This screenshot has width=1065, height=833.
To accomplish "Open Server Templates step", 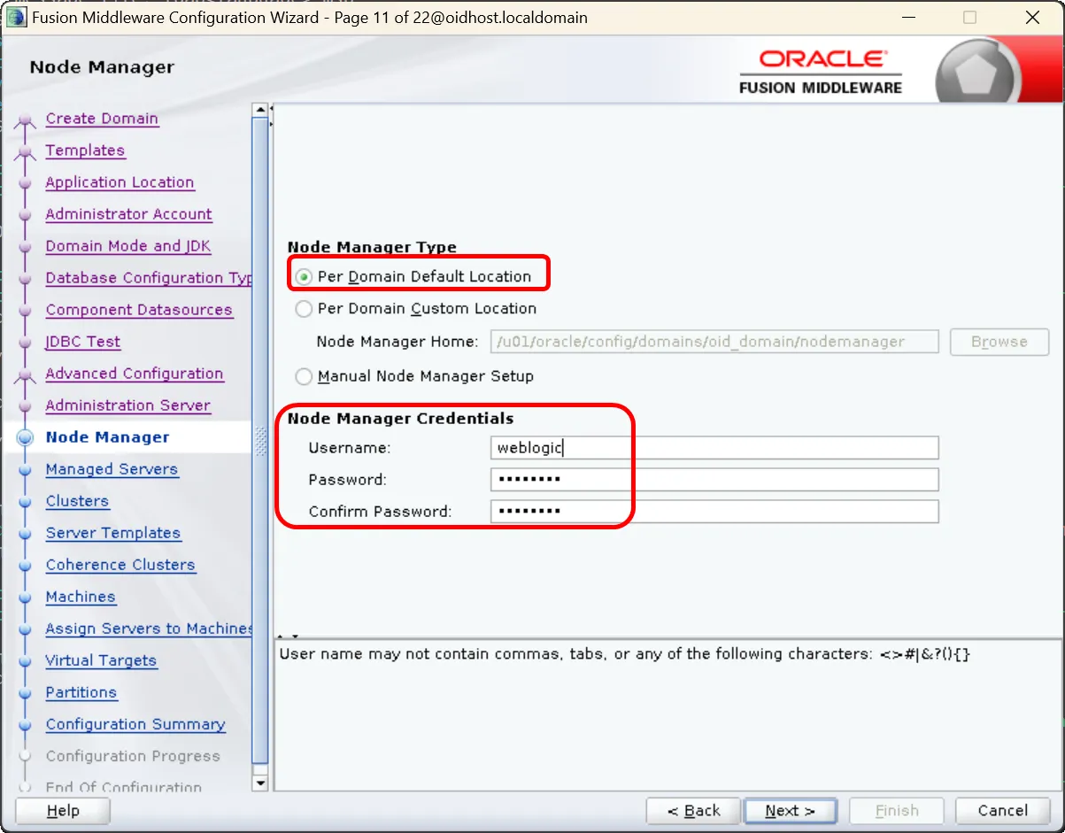I will 113,533.
